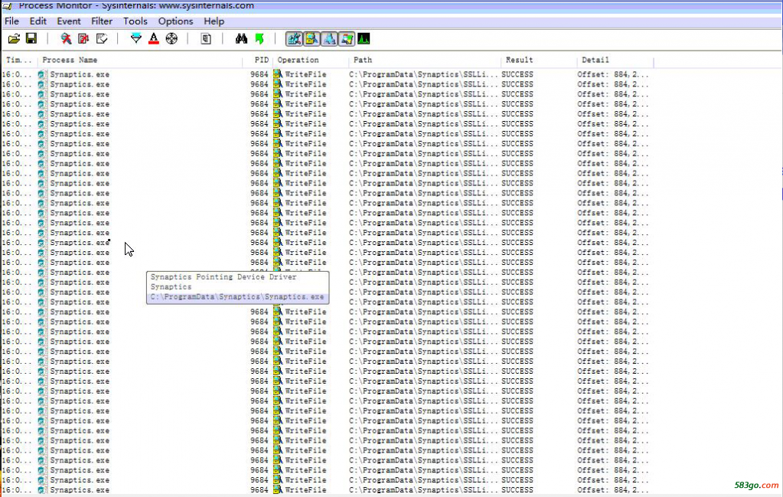Toggle Show Registry Activity button
The width and height of the screenshot is (783, 497).
pyautogui.click(x=294, y=38)
